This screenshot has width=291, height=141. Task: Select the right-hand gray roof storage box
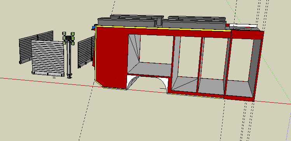point(194,24)
